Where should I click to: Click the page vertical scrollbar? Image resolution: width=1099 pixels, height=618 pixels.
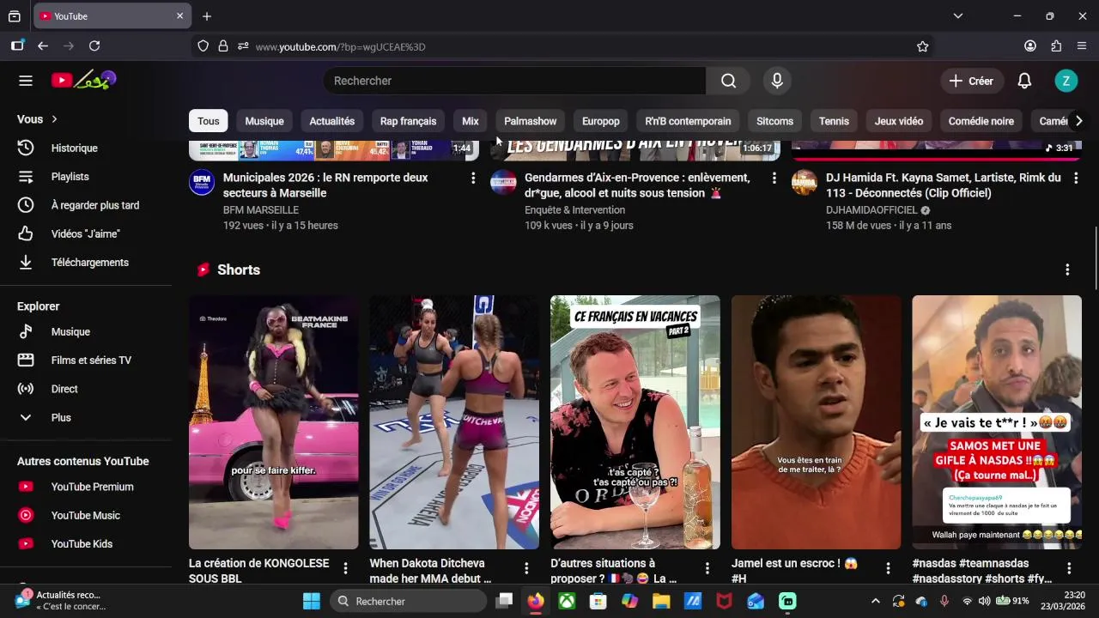[1096, 257]
